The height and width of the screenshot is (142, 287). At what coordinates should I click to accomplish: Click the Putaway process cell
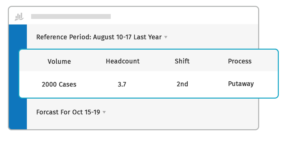click(241, 84)
